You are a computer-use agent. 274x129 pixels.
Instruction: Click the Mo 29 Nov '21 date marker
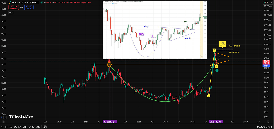click(110, 122)
